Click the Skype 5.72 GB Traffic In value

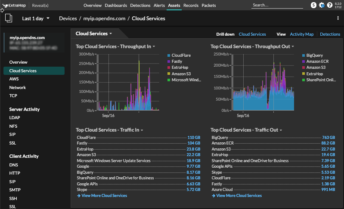coord(193,190)
